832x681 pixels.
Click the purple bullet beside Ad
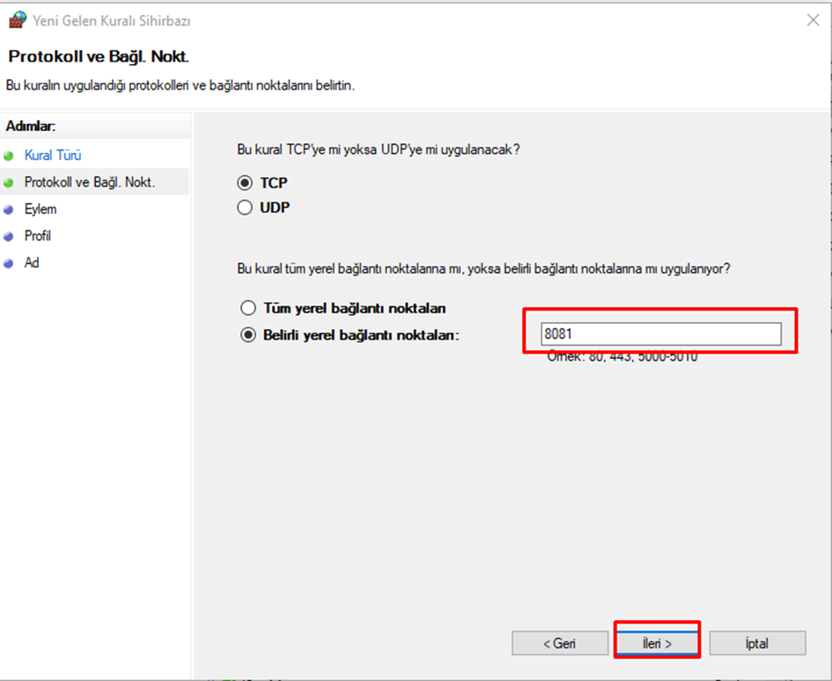tap(9, 263)
